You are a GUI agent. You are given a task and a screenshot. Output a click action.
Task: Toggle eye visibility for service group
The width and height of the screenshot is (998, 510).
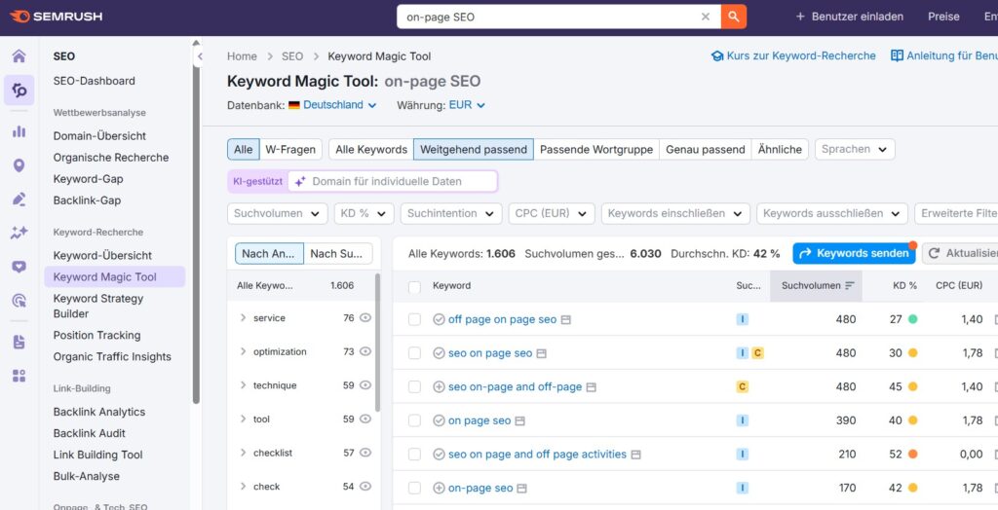(x=365, y=318)
